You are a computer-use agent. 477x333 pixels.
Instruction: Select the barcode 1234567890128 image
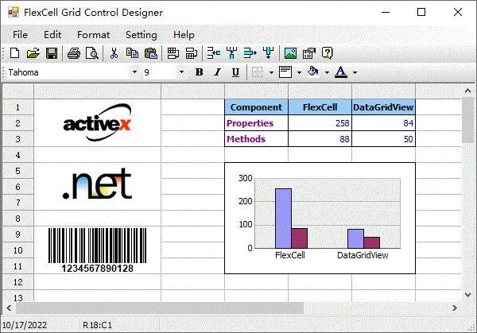point(97,250)
